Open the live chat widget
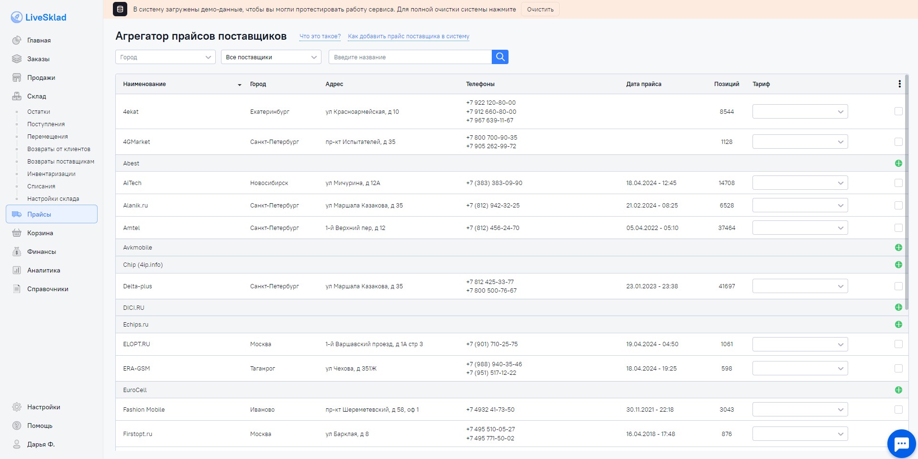 coord(901,444)
